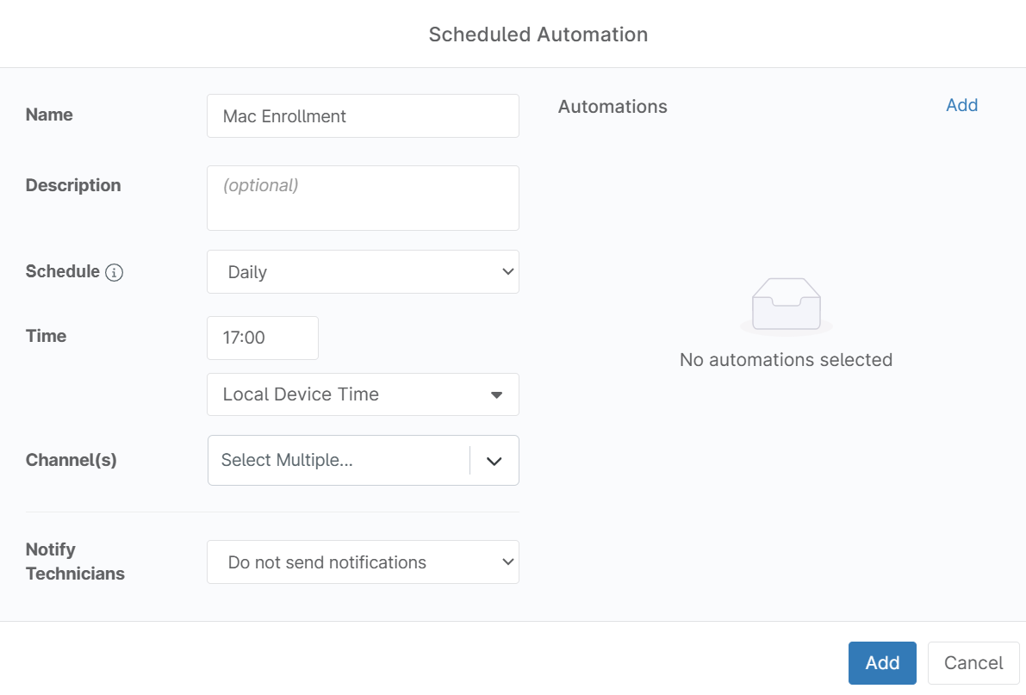
Task: Open the Schedule dropdown showing Daily
Action: (364, 271)
